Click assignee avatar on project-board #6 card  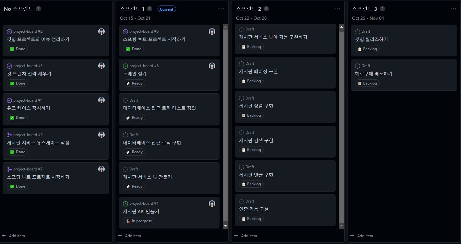pyautogui.click(x=212, y=31)
